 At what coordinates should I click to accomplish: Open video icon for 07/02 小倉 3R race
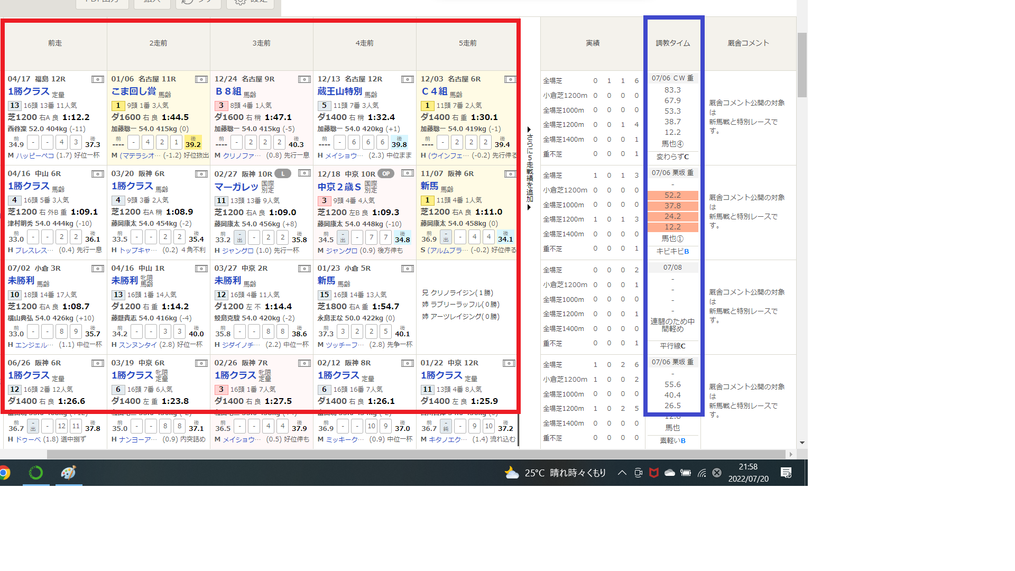click(x=98, y=269)
